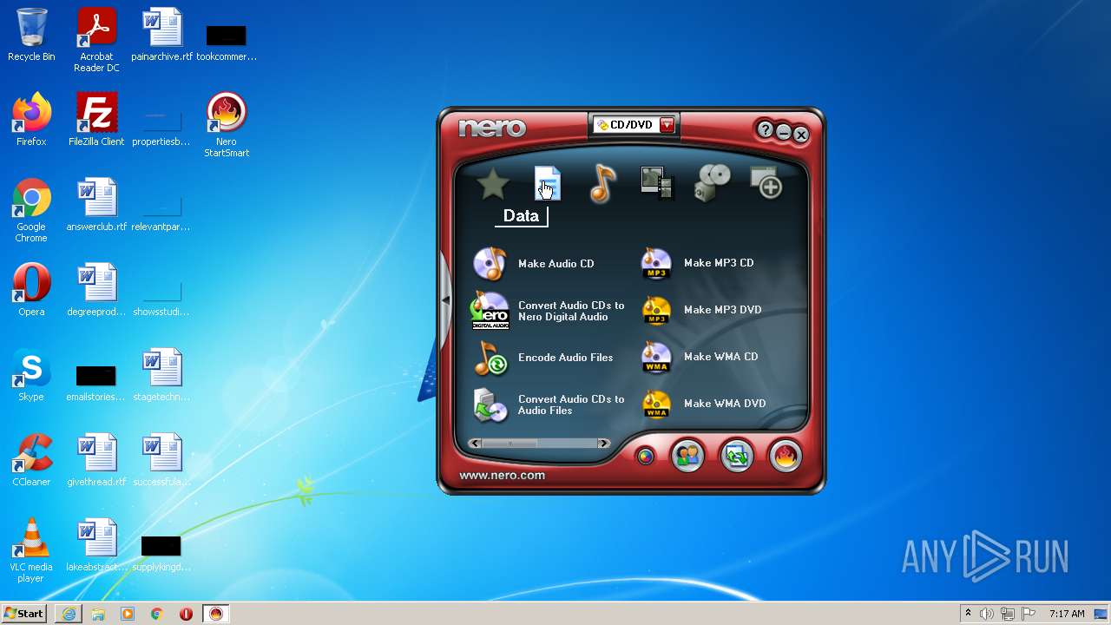This screenshot has height=625, width=1111.
Task: Open the Action Center flag icon
Action: pos(1029,614)
